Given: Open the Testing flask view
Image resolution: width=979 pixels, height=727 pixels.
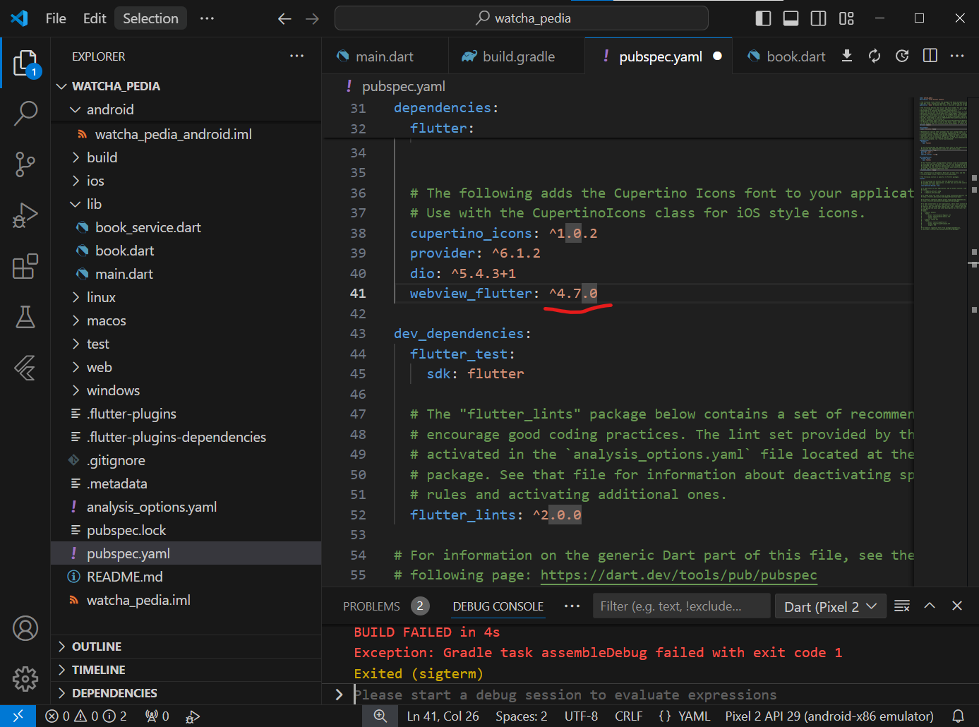Looking at the screenshot, I should click(x=25, y=317).
